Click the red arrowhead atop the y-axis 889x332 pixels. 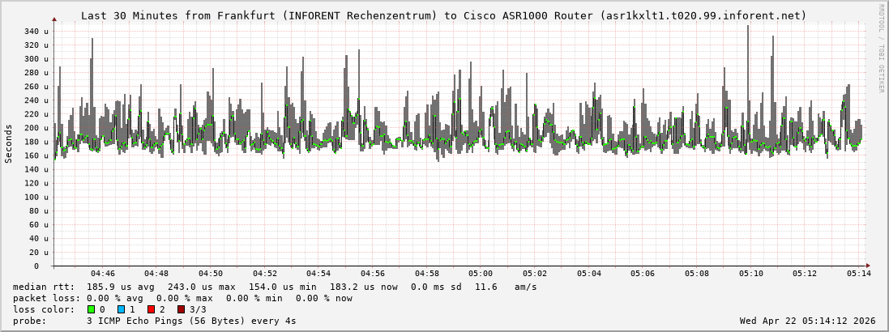click(x=54, y=18)
